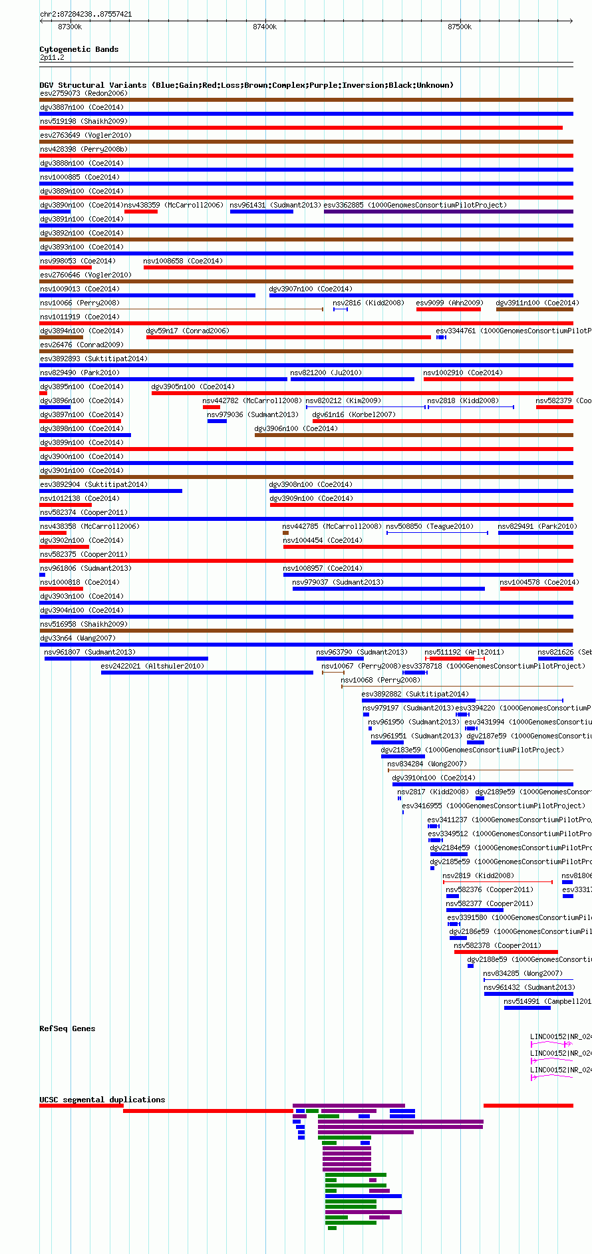Click the chr2:87284238..87557421 region label

(x=86, y=14)
